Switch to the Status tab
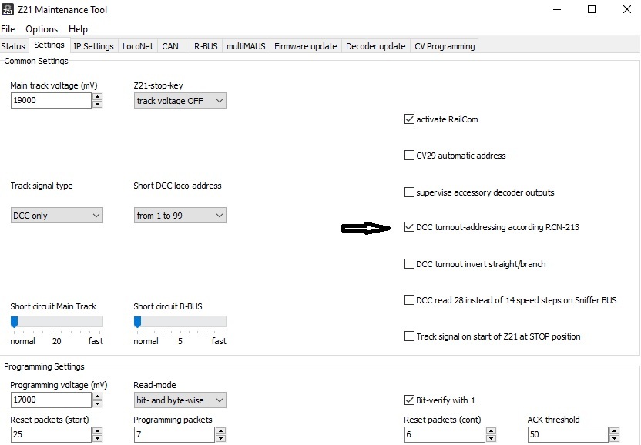The width and height of the screenshot is (641, 445). click(13, 46)
